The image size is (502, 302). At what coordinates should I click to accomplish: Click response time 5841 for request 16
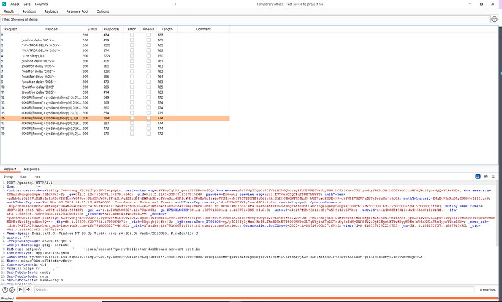[x=107, y=118]
